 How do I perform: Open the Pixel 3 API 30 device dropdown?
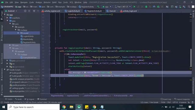click(x=122, y=7)
